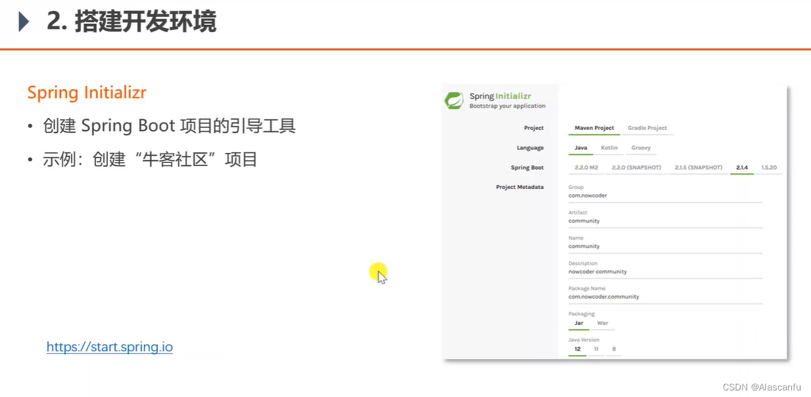The width and height of the screenshot is (811, 397).
Task: Select Java version 12
Action: tap(578, 349)
